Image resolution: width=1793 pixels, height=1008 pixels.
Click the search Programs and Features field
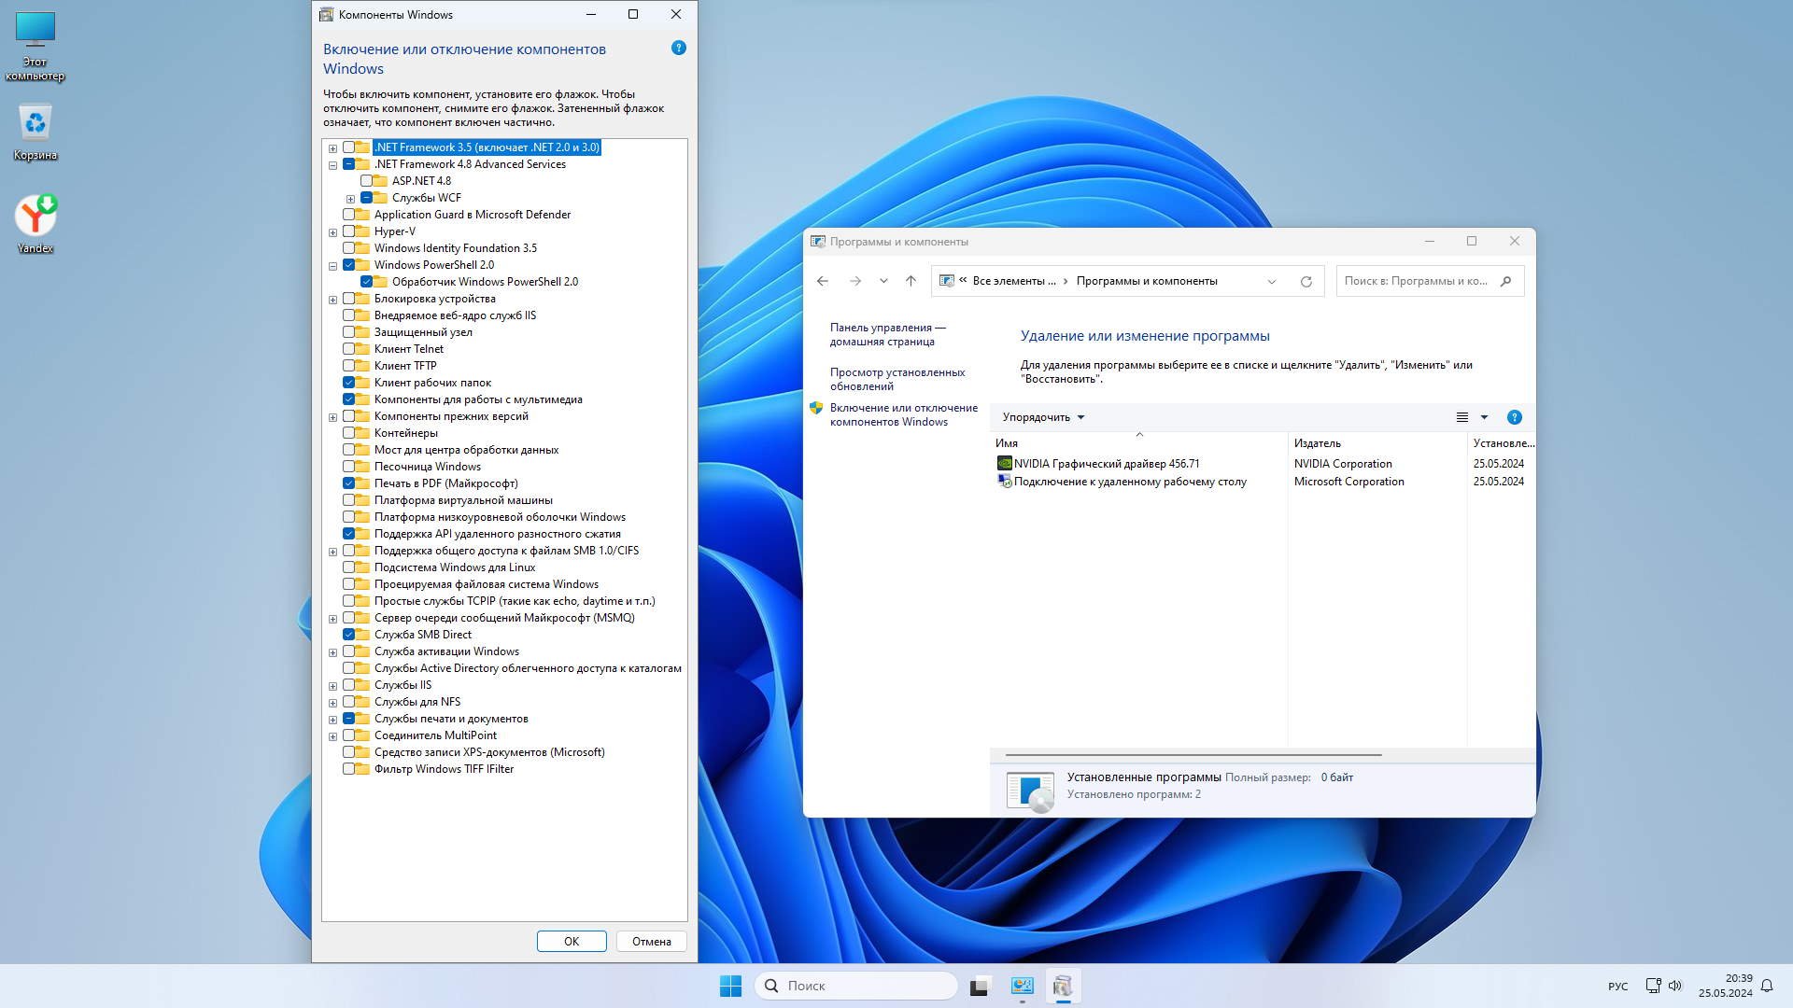[1416, 281]
